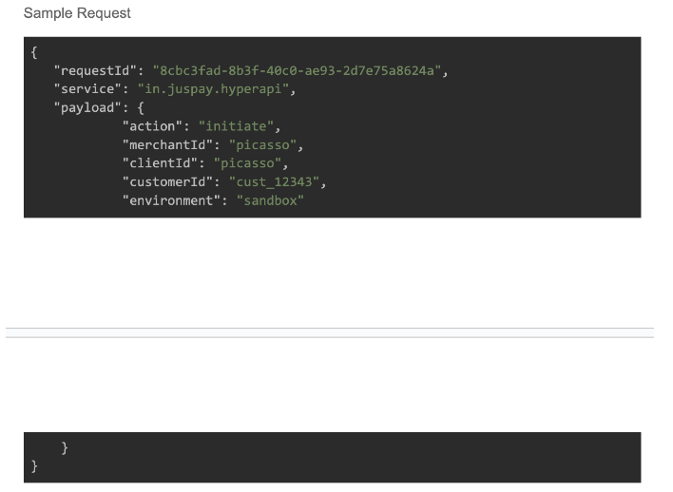The image size is (673, 492).
Task: Click the "merchantId" key name
Action: [170, 145]
